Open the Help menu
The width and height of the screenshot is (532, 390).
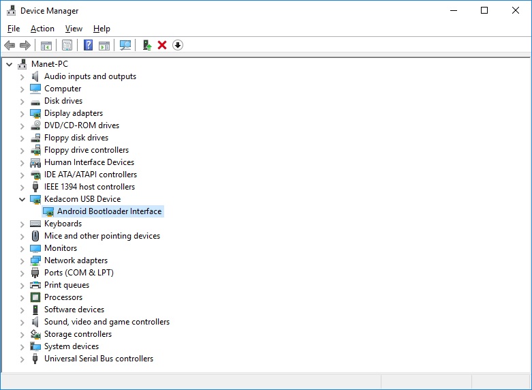point(101,29)
